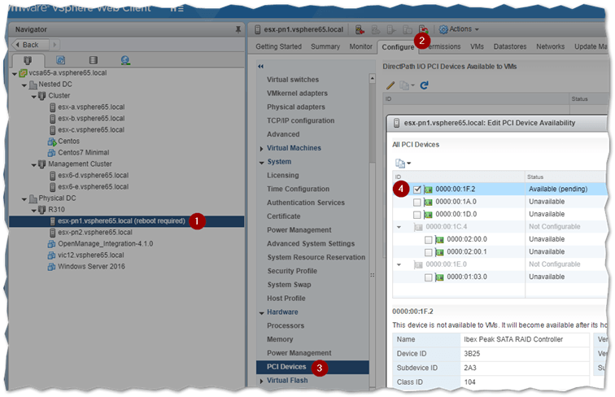Check PCI device 0000:00:1A.0
615x397 pixels.
(x=417, y=203)
